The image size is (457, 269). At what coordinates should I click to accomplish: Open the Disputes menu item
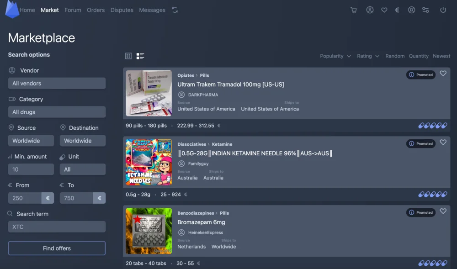pos(122,10)
